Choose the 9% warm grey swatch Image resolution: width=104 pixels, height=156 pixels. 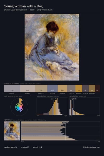click(71, 88)
